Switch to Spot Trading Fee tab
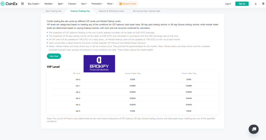 point(54,11)
